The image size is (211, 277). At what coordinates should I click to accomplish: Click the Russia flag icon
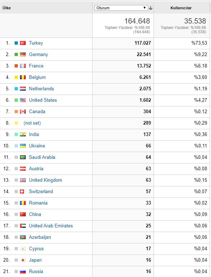tap(23, 272)
